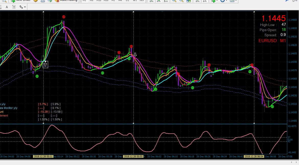
Task: Open the New Order window
Action: pos(21,1)
